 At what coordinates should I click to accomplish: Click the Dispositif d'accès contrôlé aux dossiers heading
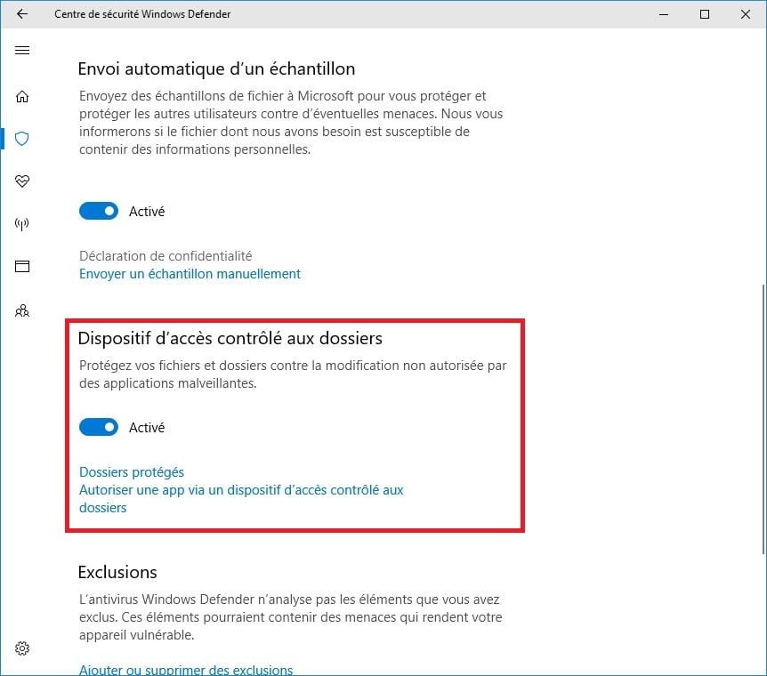pos(230,339)
